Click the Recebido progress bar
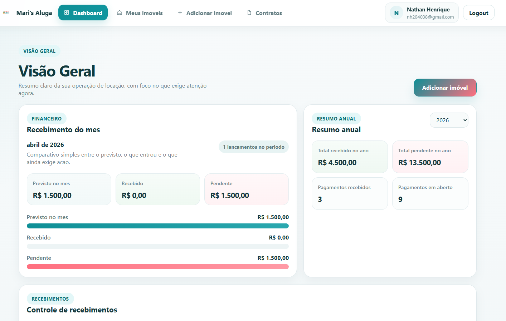Viewport: 506px width, 321px height. pyautogui.click(x=157, y=246)
